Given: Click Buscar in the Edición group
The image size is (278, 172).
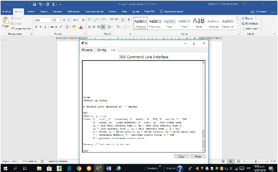Looking at the screenshot, I should (249, 18).
